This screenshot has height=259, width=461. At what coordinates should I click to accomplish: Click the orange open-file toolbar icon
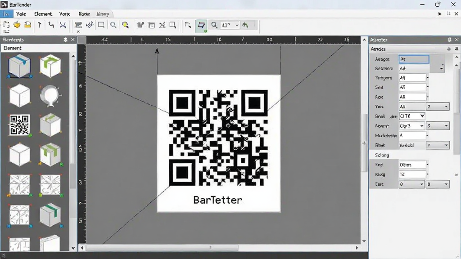point(17,25)
